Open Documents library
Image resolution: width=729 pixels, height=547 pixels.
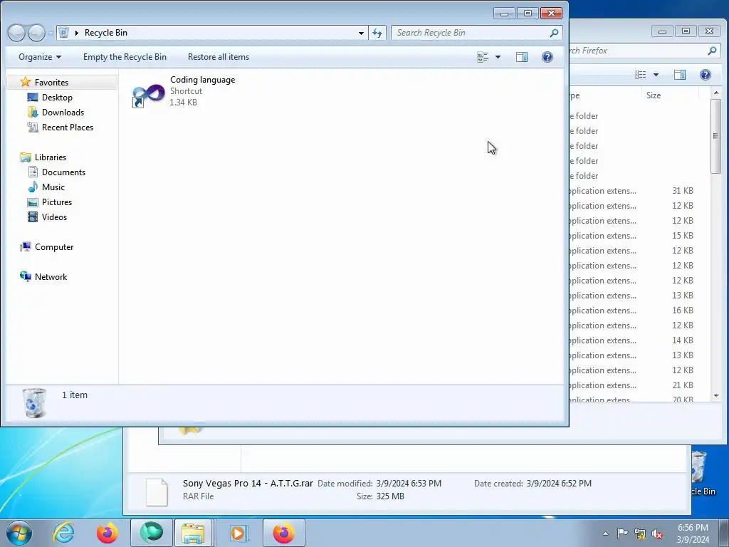coord(63,172)
